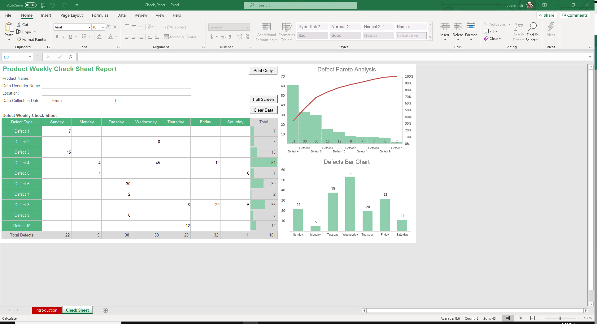Switch to the Introduction sheet tab

(46, 310)
